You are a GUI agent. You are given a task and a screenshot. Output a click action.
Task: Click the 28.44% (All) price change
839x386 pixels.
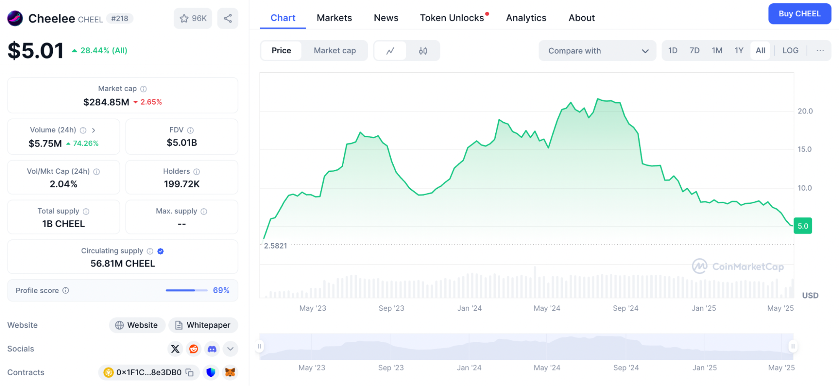point(99,50)
